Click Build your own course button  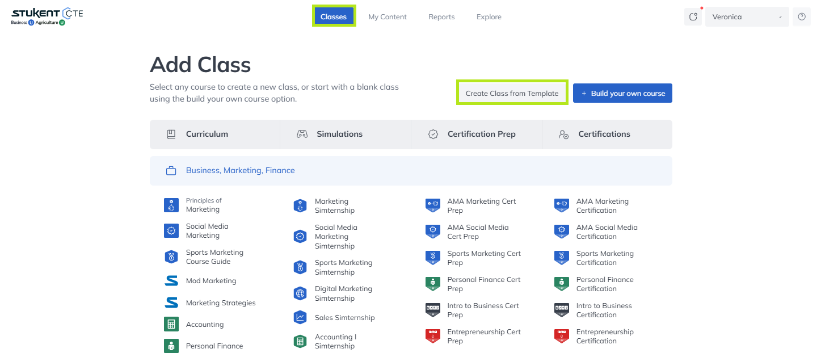[622, 93]
